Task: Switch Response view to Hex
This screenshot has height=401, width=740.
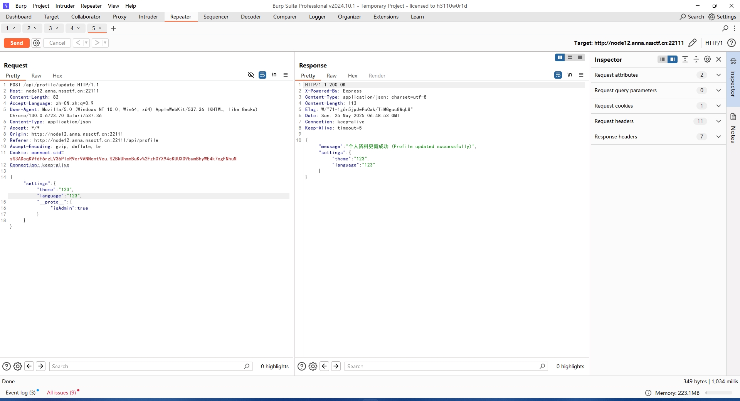Action: tap(353, 76)
